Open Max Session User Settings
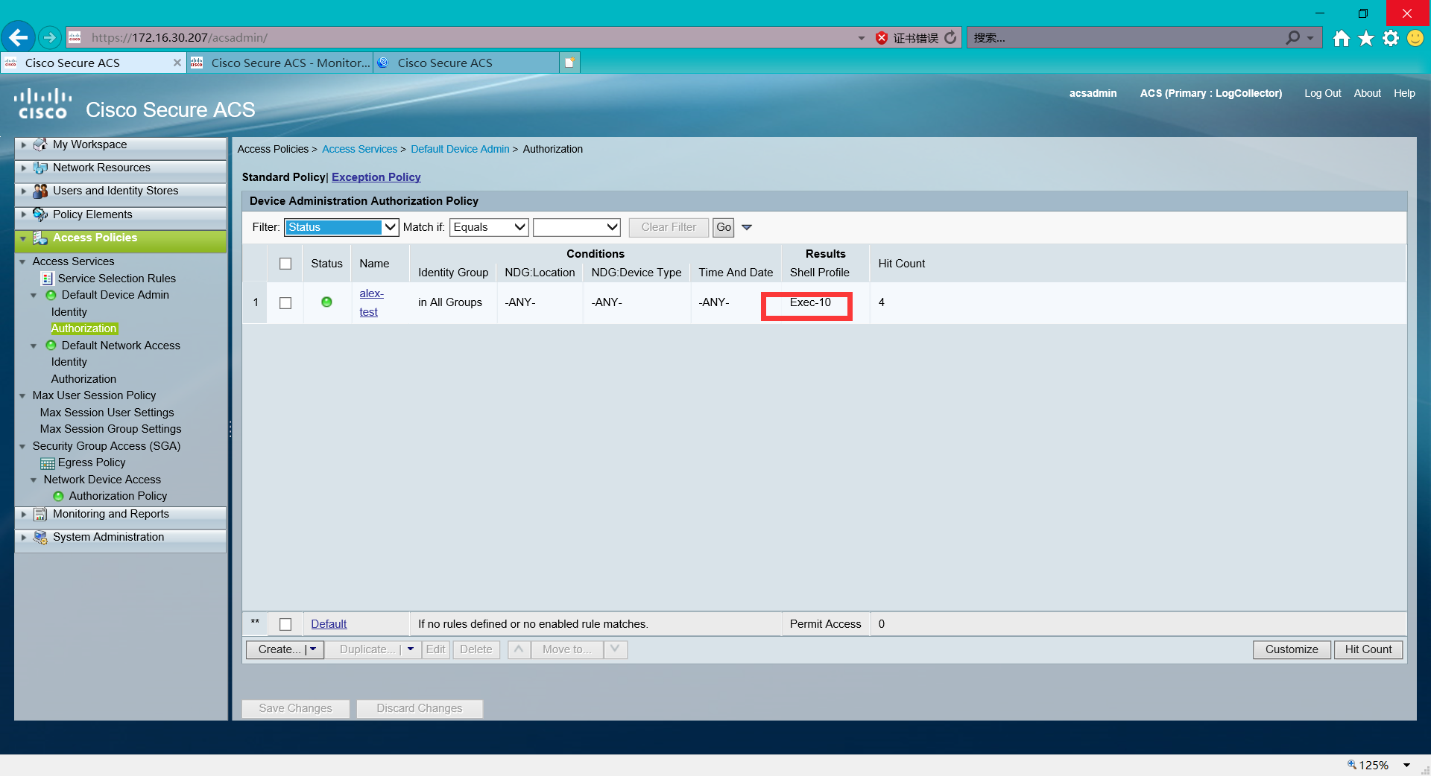The image size is (1431, 776). point(107,413)
